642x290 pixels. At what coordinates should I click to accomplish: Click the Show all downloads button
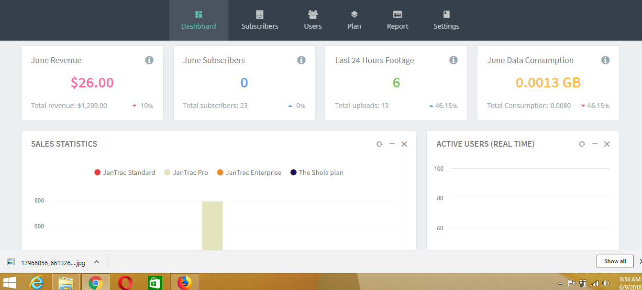pos(615,261)
